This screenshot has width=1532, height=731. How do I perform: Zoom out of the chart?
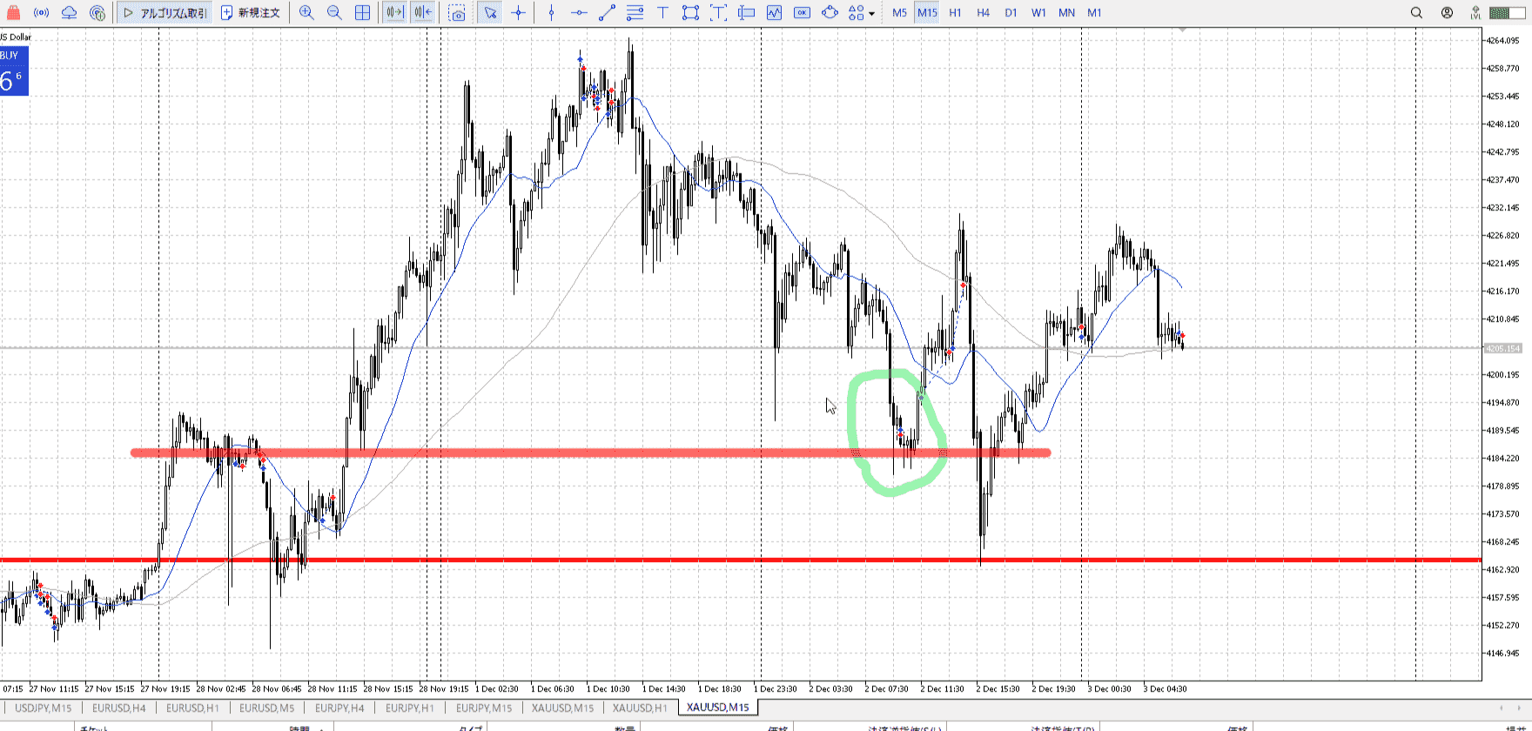tap(334, 13)
